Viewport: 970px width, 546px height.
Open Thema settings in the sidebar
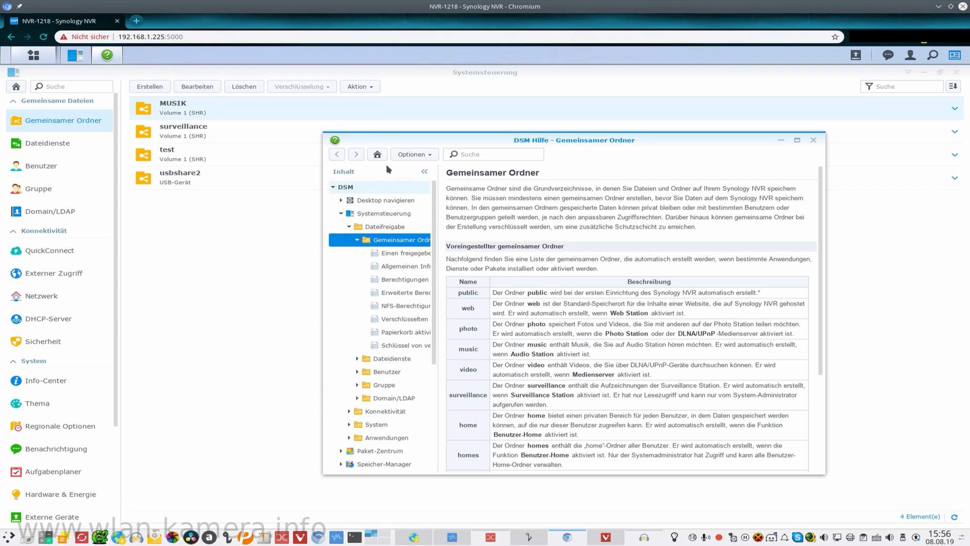coord(60,403)
